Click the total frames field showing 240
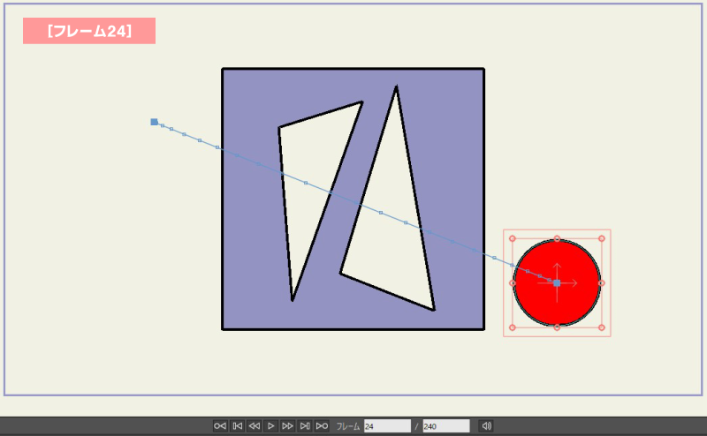The width and height of the screenshot is (707, 436). [x=445, y=425]
